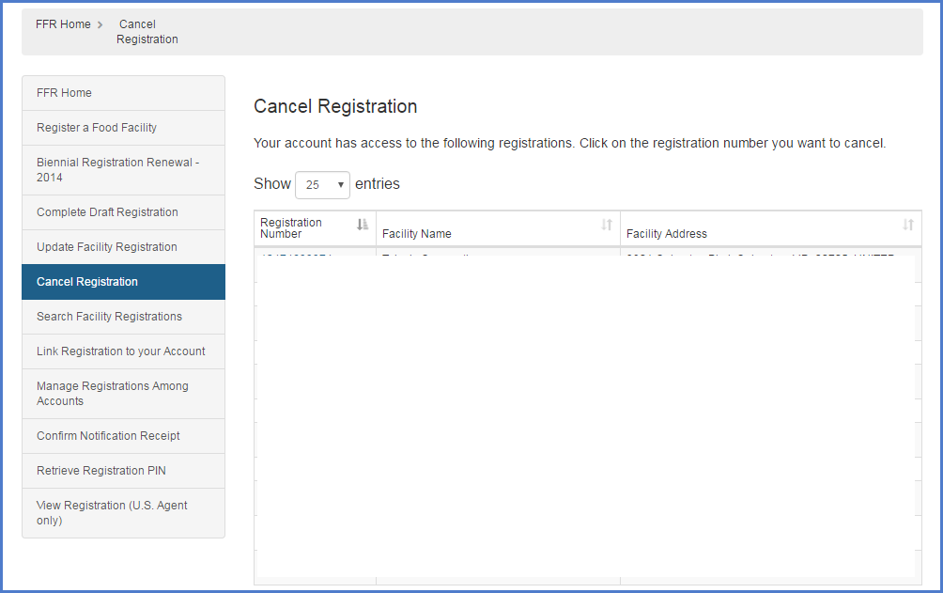Open the Show entries count dropdown
943x593 pixels.
322,185
